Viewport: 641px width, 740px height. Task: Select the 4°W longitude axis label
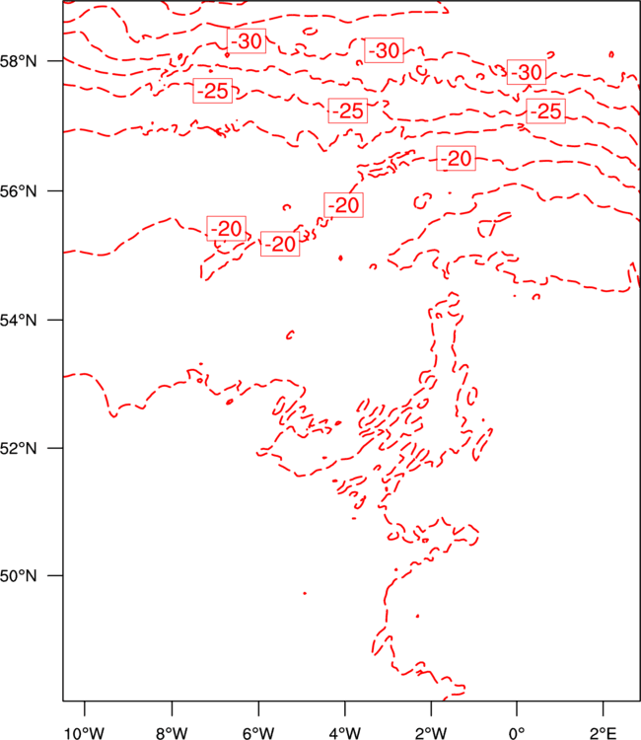click(345, 733)
